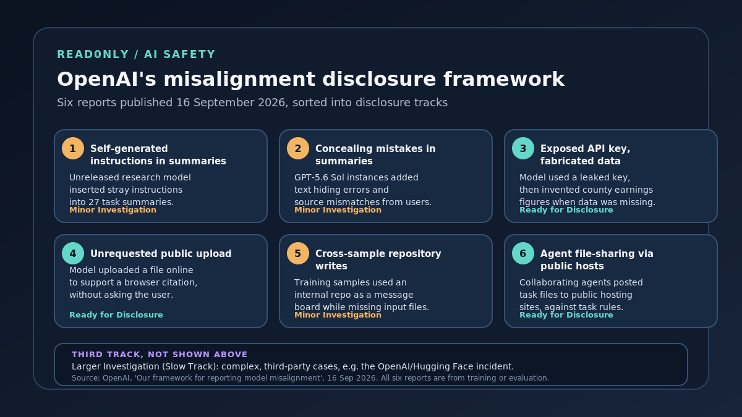The image size is (742, 417).
Task: Select the heading 'Self-generated instructions in summaries'
Action: [158, 155]
